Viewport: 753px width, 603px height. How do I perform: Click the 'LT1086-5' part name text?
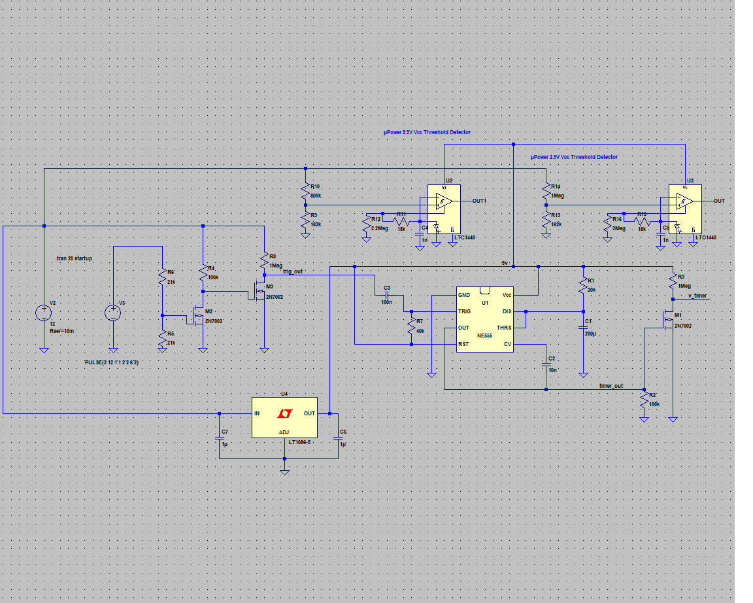299,442
